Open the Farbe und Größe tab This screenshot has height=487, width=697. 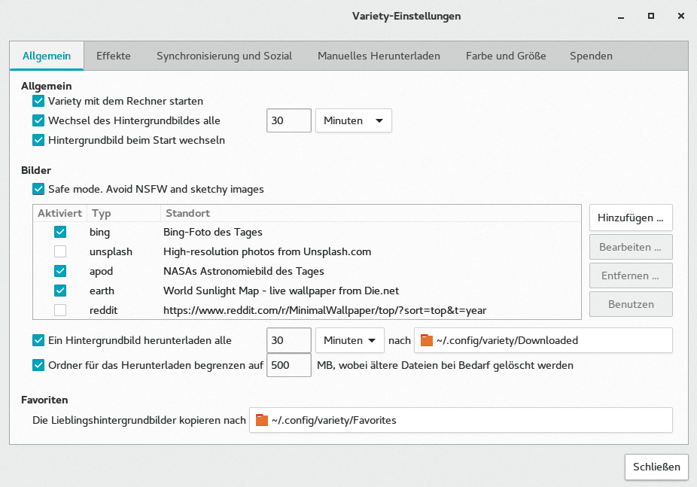505,56
